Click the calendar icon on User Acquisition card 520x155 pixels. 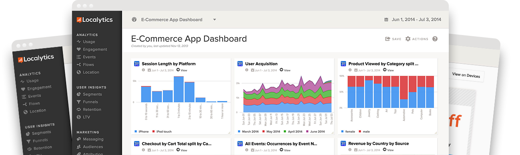pos(253,70)
